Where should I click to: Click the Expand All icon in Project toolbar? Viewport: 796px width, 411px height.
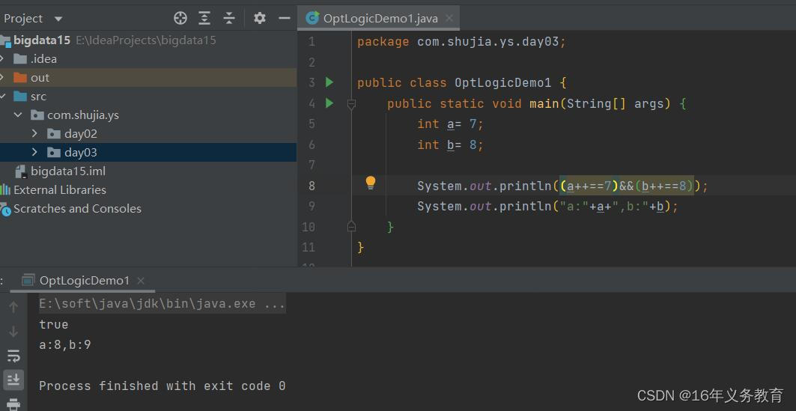coord(204,19)
